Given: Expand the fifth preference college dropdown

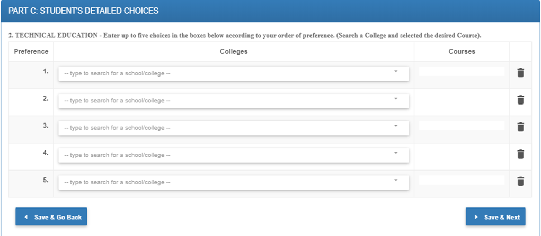Looking at the screenshot, I should pos(233,182).
